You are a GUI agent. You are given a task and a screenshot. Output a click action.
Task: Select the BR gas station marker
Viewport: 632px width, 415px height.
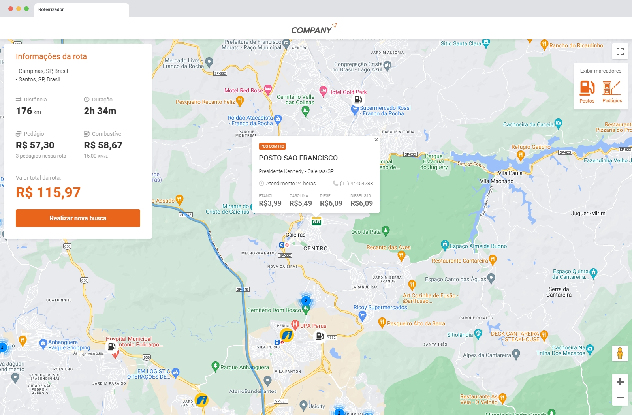click(x=316, y=222)
